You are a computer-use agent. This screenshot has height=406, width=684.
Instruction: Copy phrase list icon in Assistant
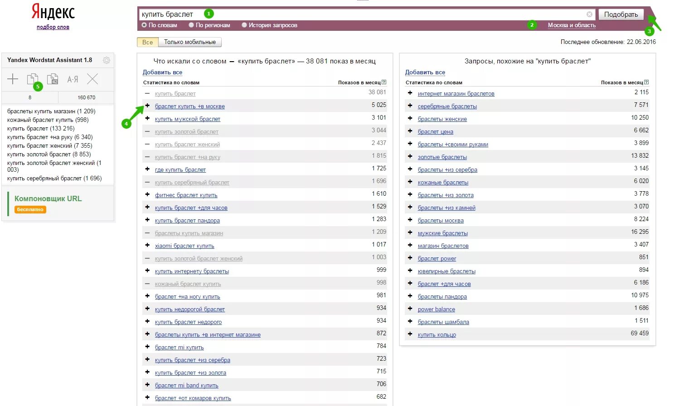pos(32,79)
